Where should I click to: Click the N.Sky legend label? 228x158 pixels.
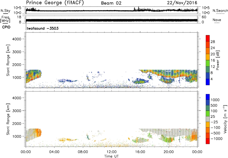coord(5,11)
